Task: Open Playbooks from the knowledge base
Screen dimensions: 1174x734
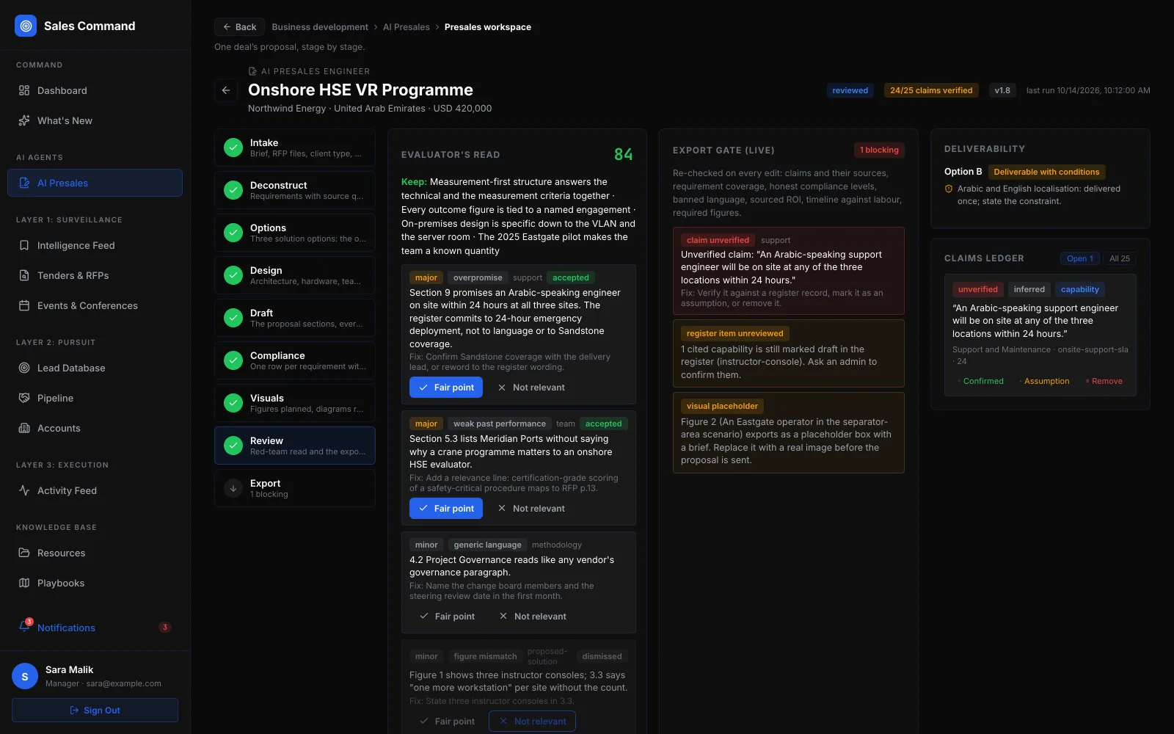Action: pyautogui.click(x=95, y=583)
